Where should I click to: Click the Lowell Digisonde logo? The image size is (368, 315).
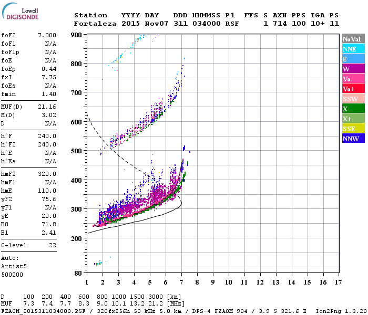coord(20,12)
